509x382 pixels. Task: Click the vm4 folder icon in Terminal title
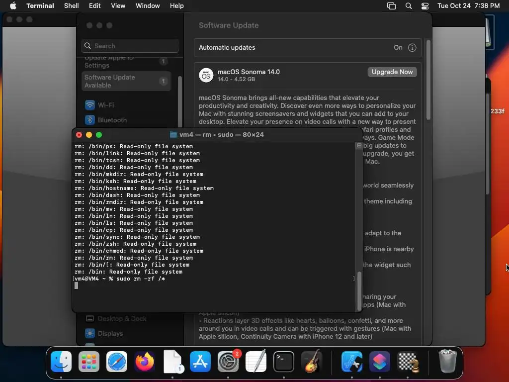[173, 134]
